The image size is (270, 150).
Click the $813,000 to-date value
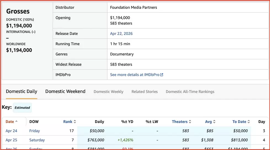239,140
